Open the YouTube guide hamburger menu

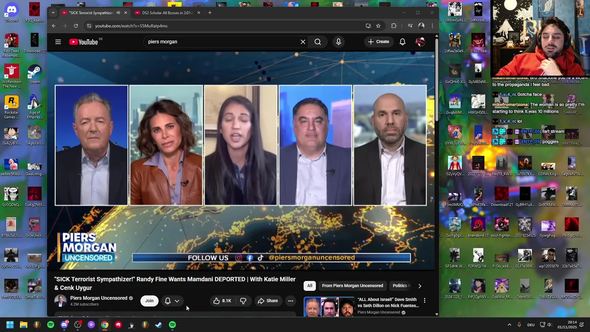coord(58,42)
